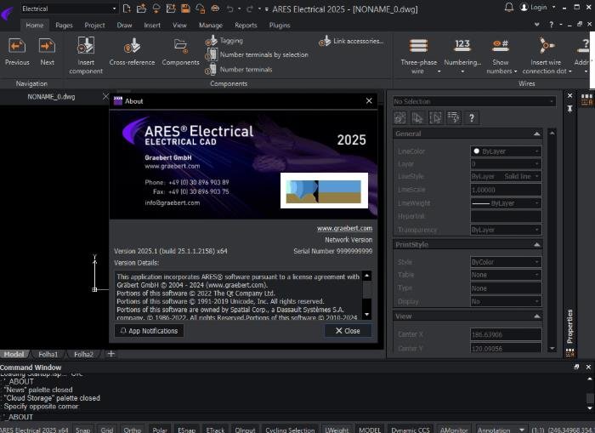The height and width of the screenshot is (433, 595).
Task: Toggle Ortho mode
Action: click(132, 430)
